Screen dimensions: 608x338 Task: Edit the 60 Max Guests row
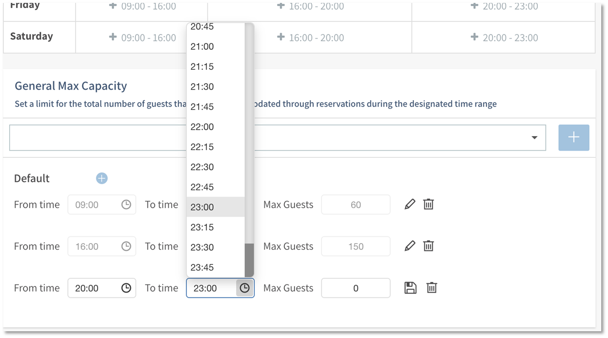coord(410,204)
